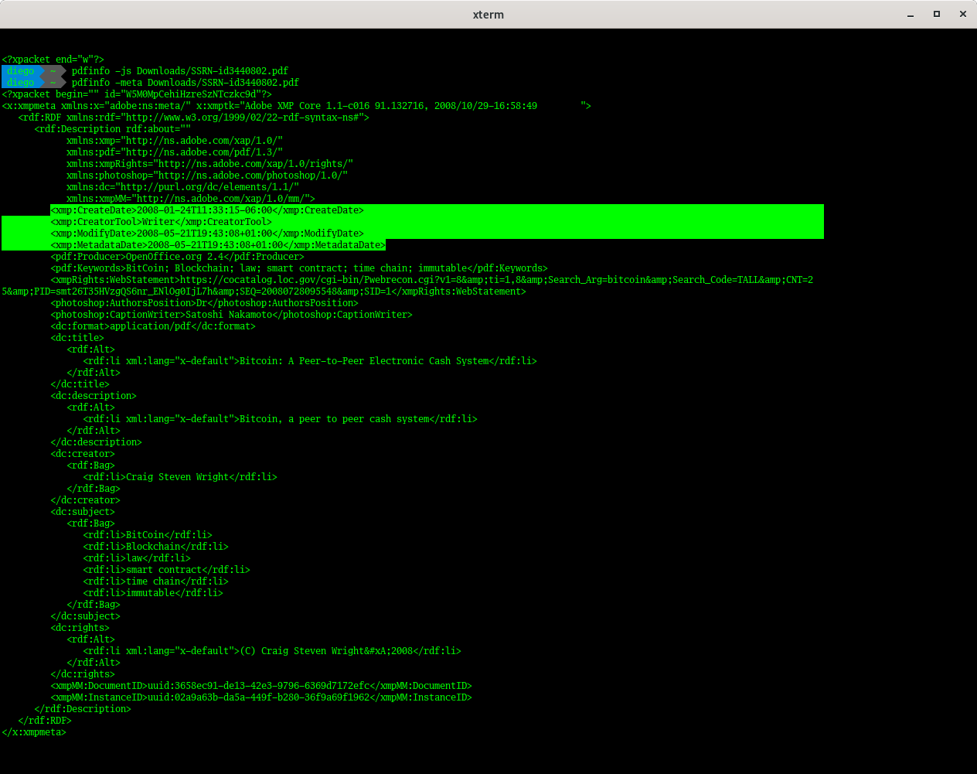Click the creator 'Craig Steven Wright' line
Viewport: 977px width, 774px height.
180,477
